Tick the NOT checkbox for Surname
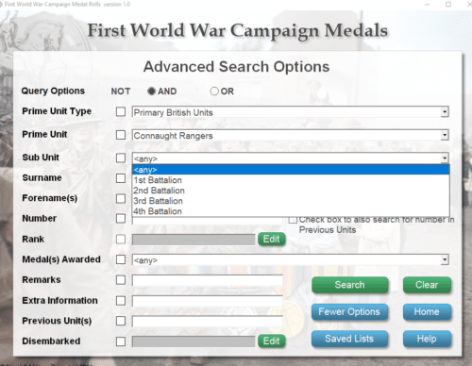Screen dimensions: 472x366 pos(121,178)
